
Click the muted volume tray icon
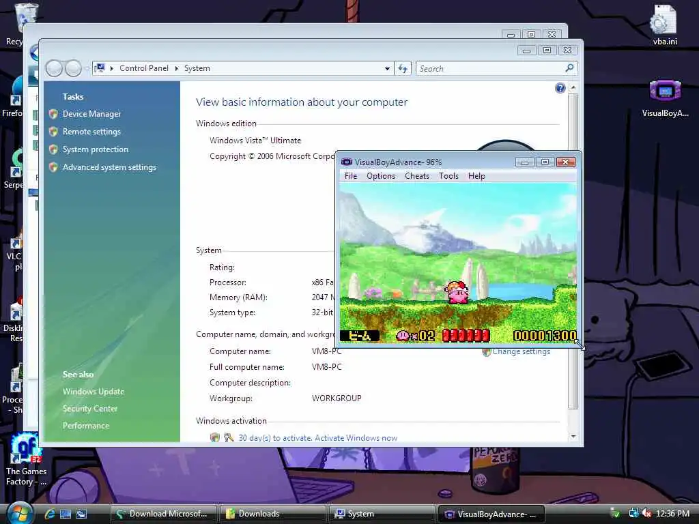[646, 513]
